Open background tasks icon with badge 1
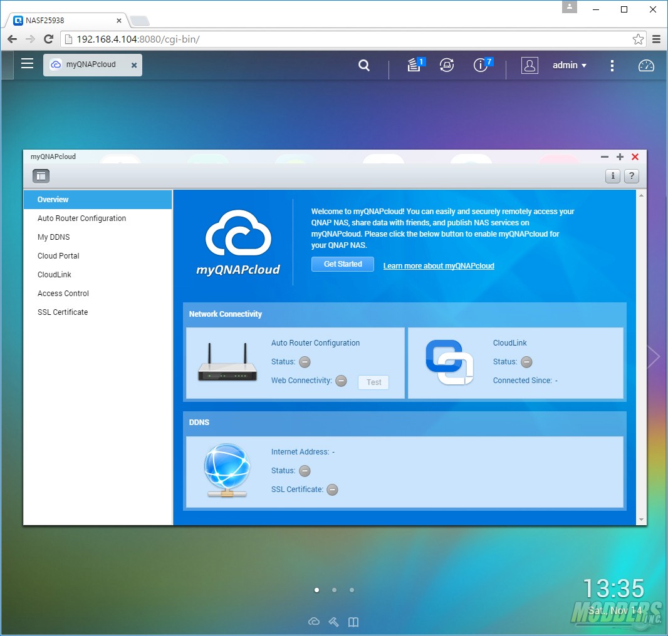The image size is (668, 636). tap(416, 64)
